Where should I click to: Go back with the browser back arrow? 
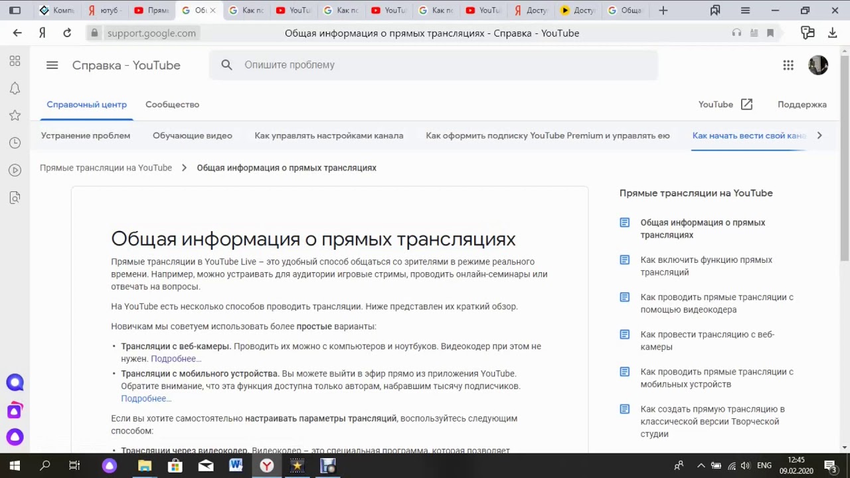click(17, 33)
